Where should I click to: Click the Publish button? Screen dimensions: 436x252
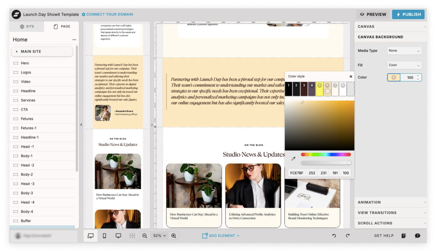pyautogui.click(x=408, y=14)
